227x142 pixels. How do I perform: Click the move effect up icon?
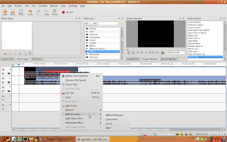tap(10, 53)
